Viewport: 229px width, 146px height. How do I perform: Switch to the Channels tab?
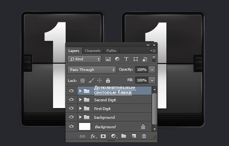click(93, 51)
